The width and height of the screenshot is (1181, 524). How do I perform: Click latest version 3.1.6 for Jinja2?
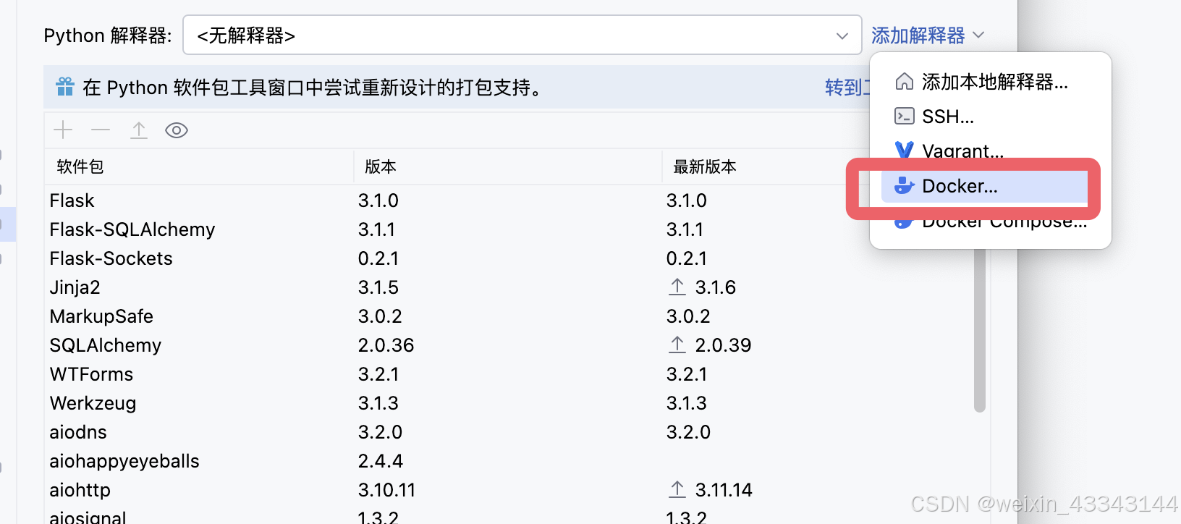coord(716,287)
